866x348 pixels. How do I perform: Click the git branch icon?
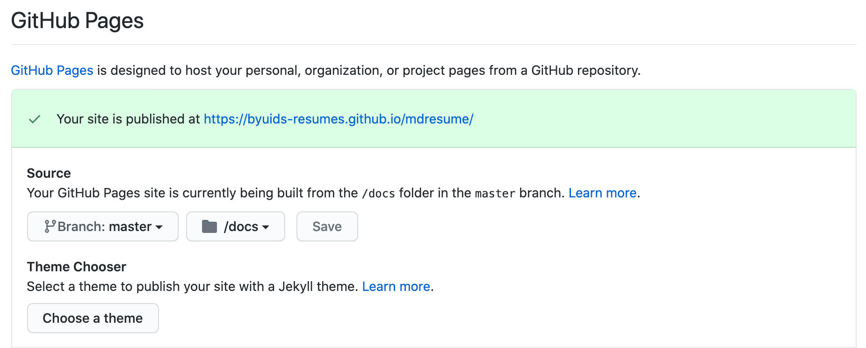pyautogui.click(x=50, y=226)
